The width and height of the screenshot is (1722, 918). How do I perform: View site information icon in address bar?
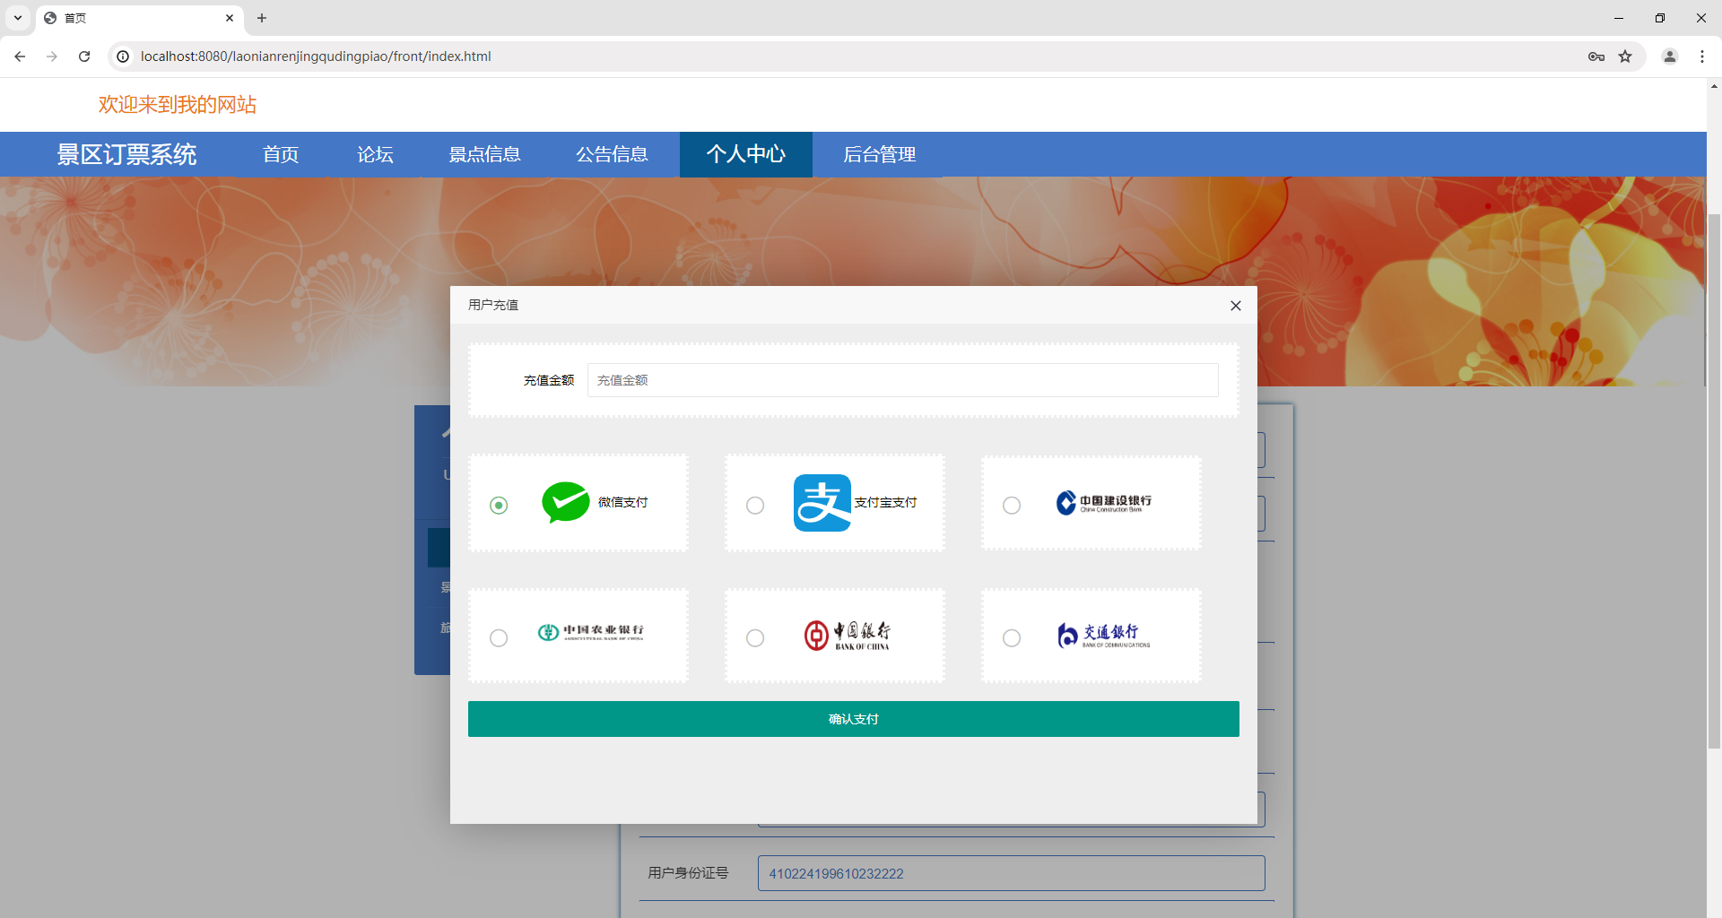click(x=123, y=56)
